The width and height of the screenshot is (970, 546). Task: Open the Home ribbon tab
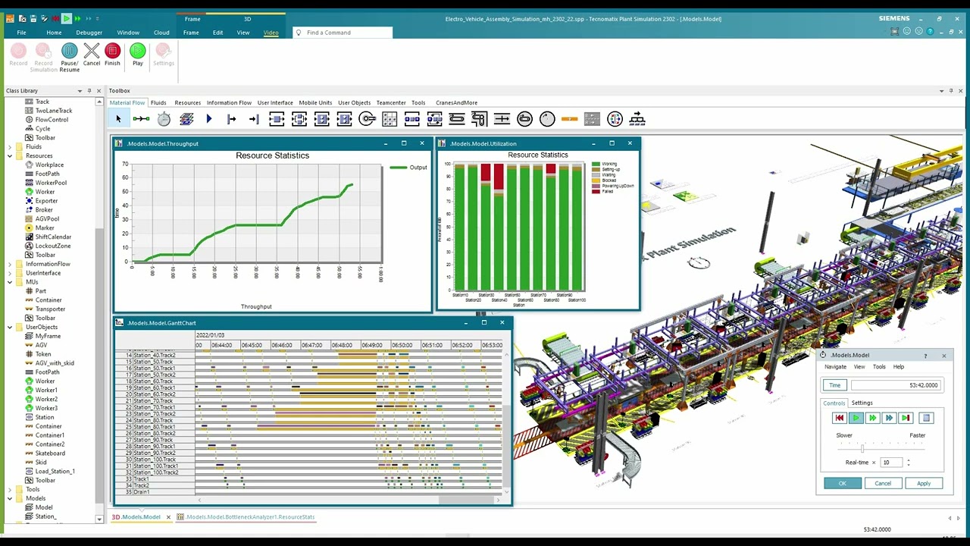[x=54, y=33]
